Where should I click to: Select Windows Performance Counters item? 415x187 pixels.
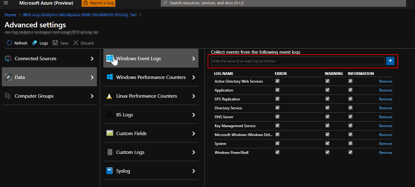pyautogui.click(x=151, y=77)
